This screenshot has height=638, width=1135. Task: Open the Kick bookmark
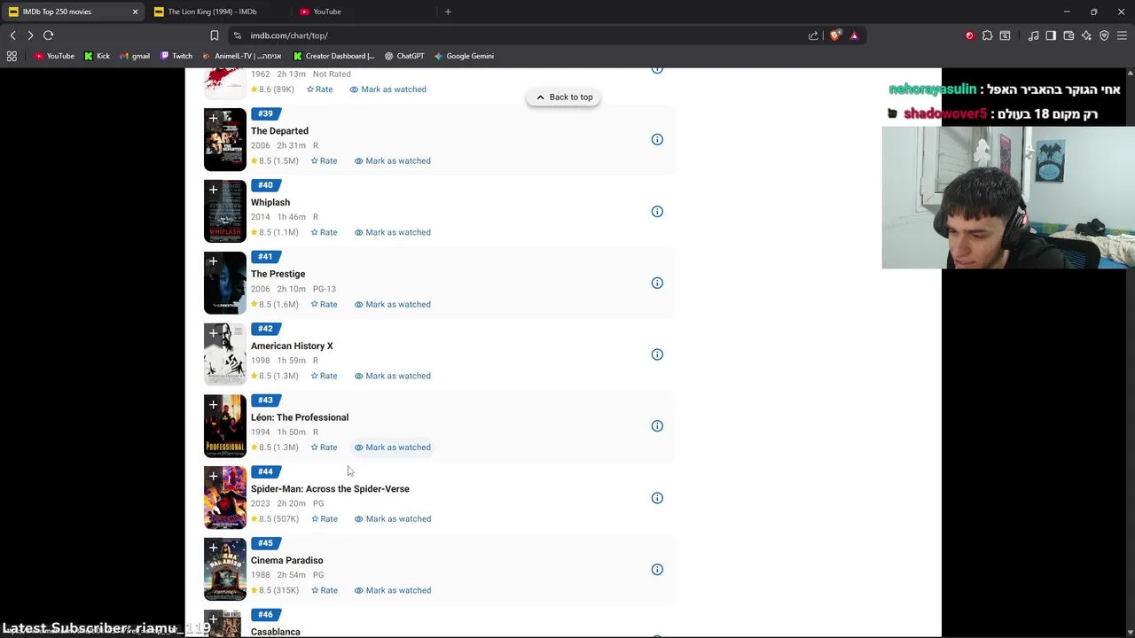98,56
